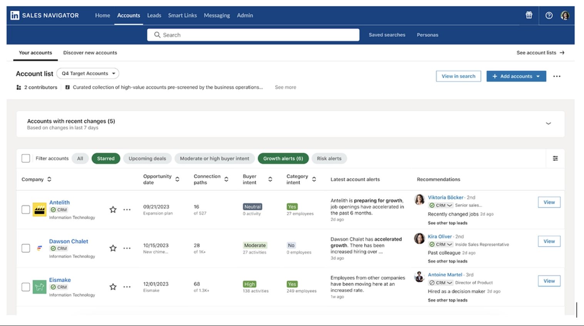Click into the Search input field
584x326 pixels.
pyautogui.click(x=253, y=35)
